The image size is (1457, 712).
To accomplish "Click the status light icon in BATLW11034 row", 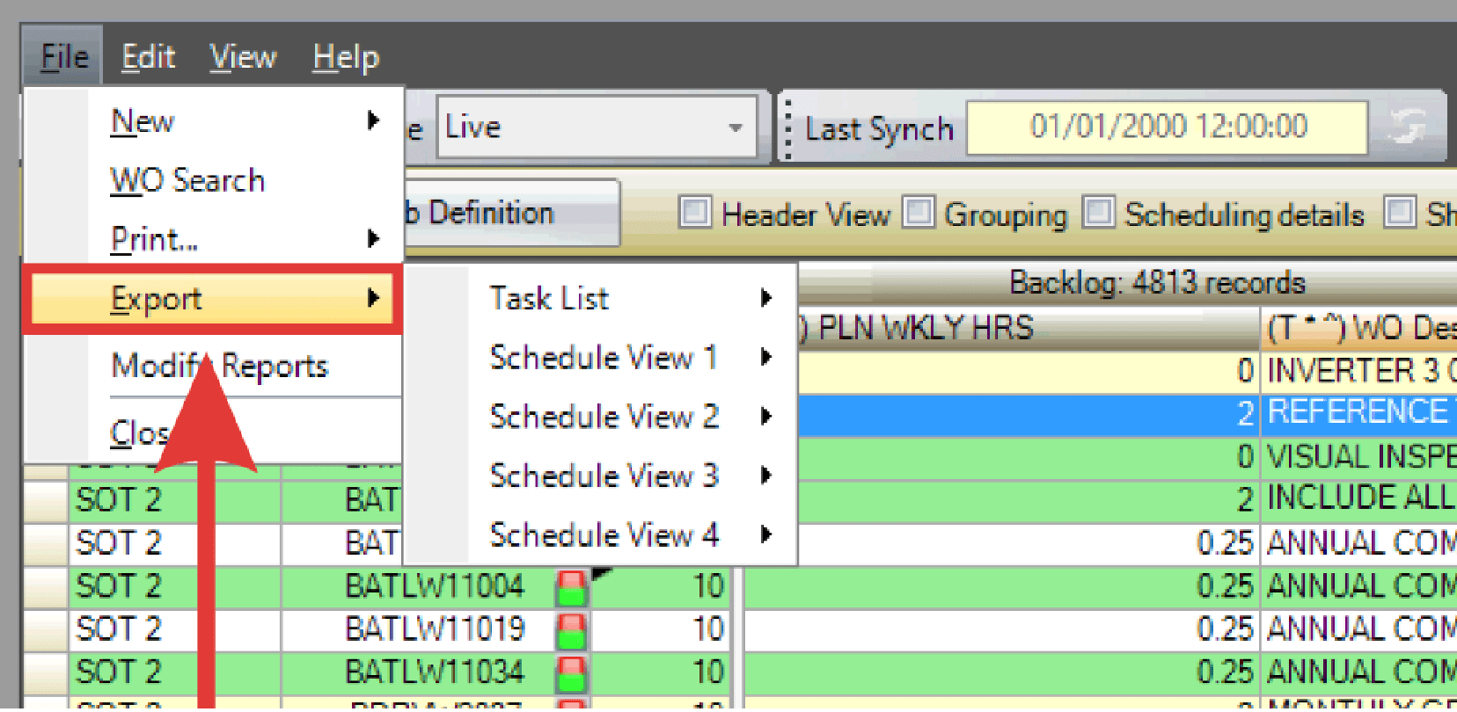I will (x=571, y=673).
